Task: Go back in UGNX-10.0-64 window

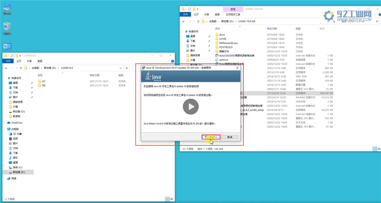Action: pos(184,22)
